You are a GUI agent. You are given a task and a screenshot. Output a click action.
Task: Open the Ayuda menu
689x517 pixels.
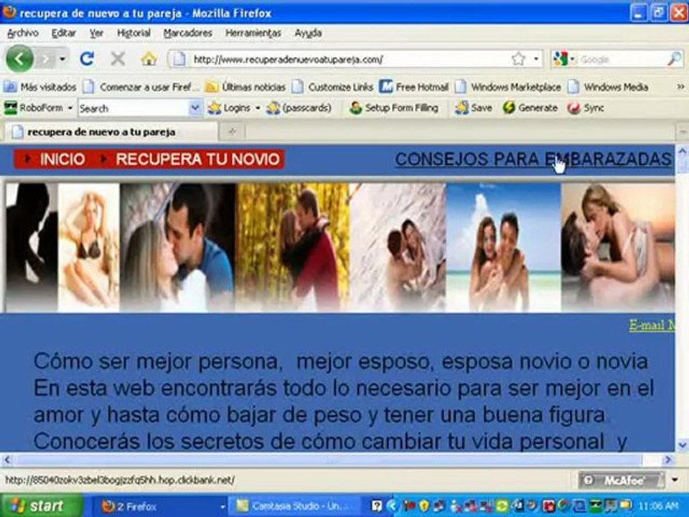(x=308, y=33)
